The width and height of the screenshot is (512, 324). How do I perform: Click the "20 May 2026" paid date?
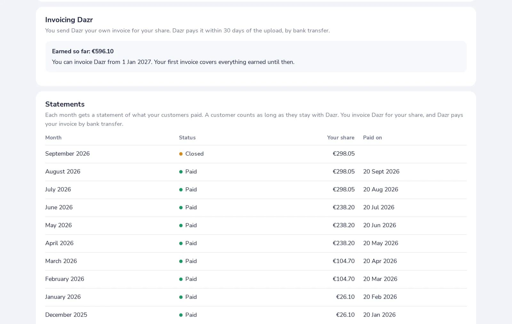click(x=380, y=243)
